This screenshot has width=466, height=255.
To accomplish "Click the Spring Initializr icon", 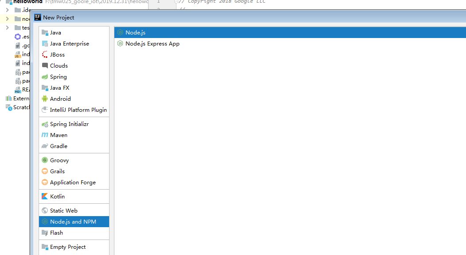I will pos(45,124).
